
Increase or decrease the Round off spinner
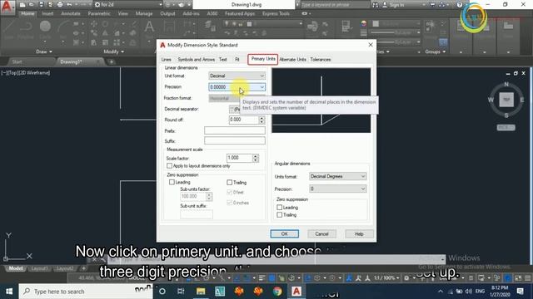pyautogui.click(x=262, y=120)
